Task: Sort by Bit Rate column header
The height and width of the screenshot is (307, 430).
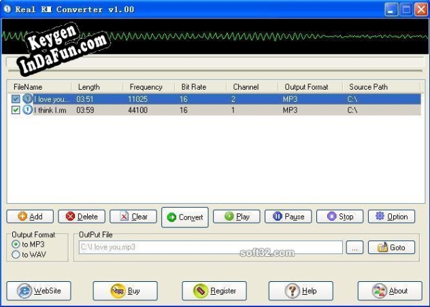Action: (x=200, y=87)
